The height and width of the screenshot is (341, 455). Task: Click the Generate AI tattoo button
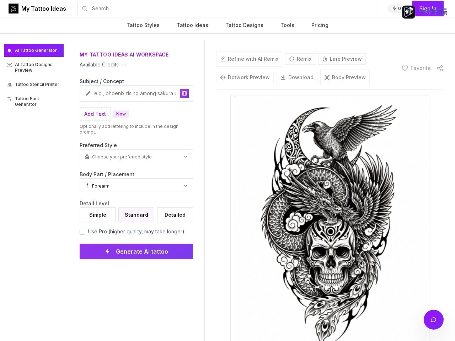[136, 251]
